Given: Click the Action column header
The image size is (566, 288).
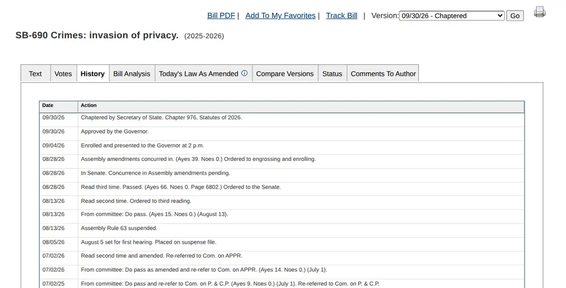Looking at the screenshot, I should point(301,106).
